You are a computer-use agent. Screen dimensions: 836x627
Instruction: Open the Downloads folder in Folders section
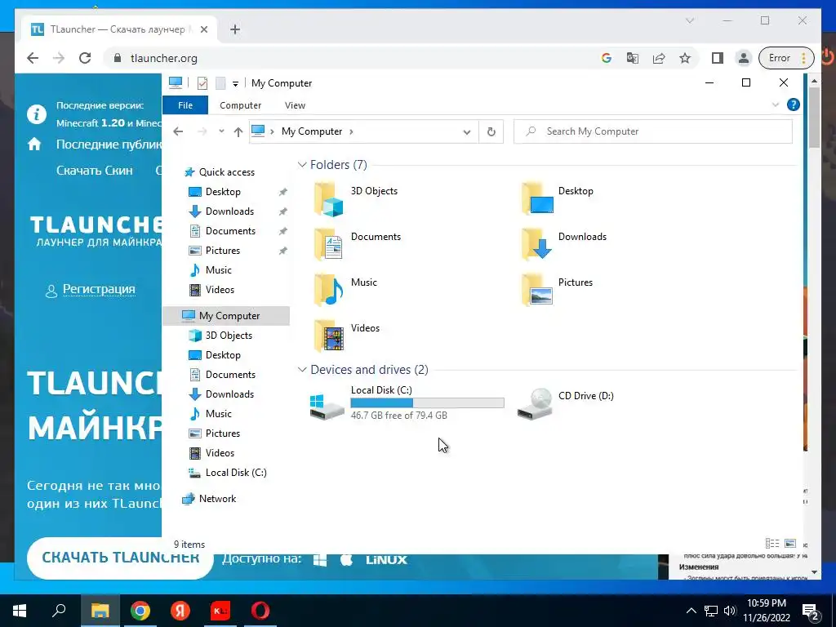537,244
